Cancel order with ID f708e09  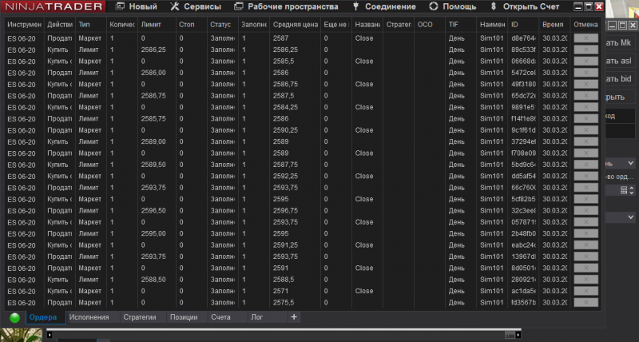[585, 153]
